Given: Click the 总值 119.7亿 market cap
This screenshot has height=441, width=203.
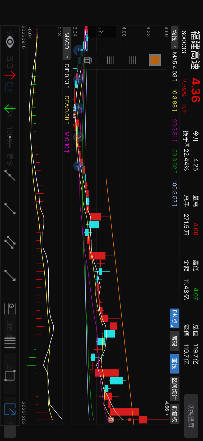Looking at the screenshot, I should (x=196, y=344).
